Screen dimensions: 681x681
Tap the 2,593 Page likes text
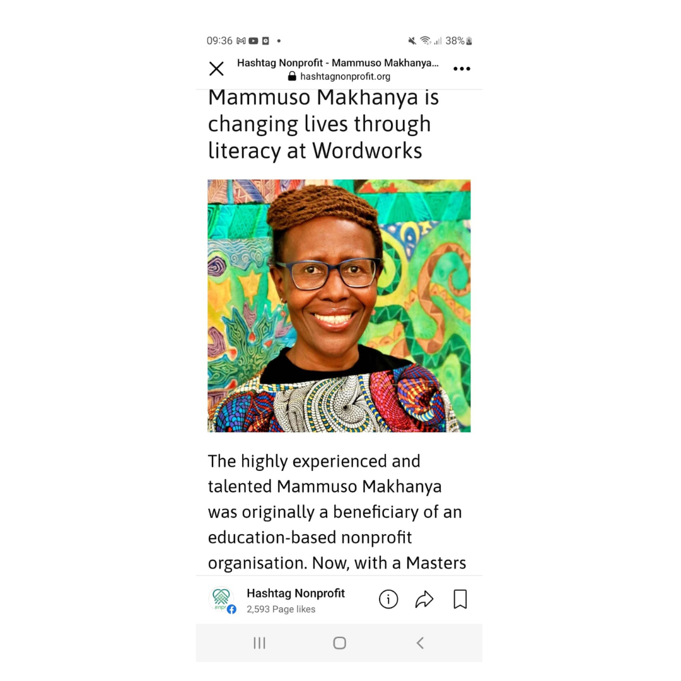click(x=281, y=609)
